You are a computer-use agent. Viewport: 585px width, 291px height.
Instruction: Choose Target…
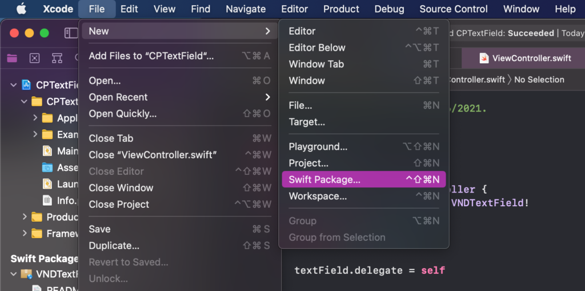(x=364, y=122)
